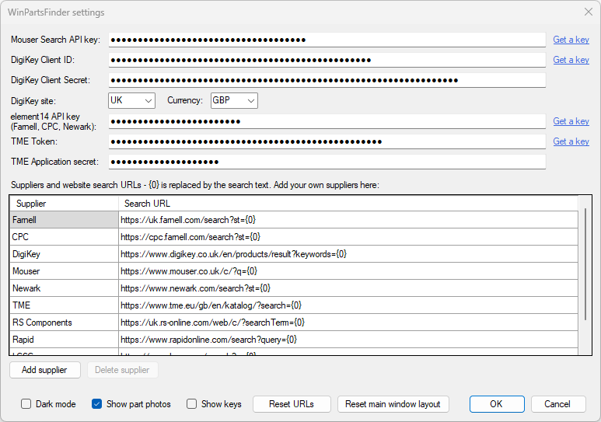Close the WinPartsFinder settings window

589,12
